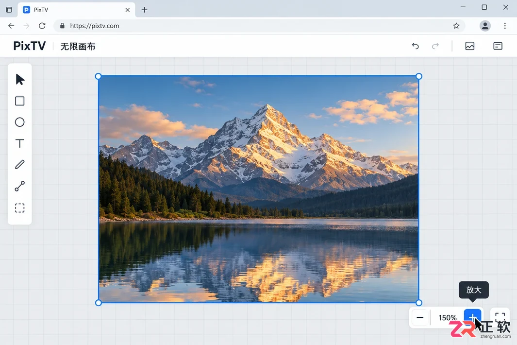Image resolution: width=517 pixels, height=345 pixels.
Task: Click the address bar URL field
Action: click(x=259, y=26)
